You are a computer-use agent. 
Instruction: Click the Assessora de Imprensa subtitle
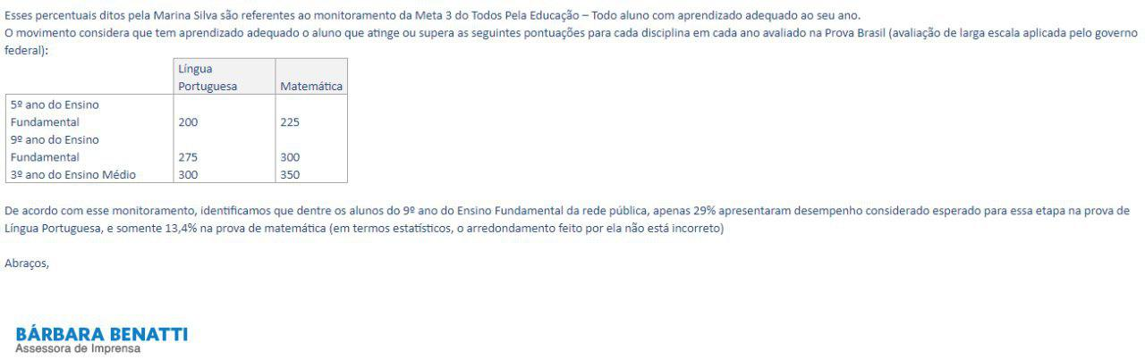(x=78, y=348)
